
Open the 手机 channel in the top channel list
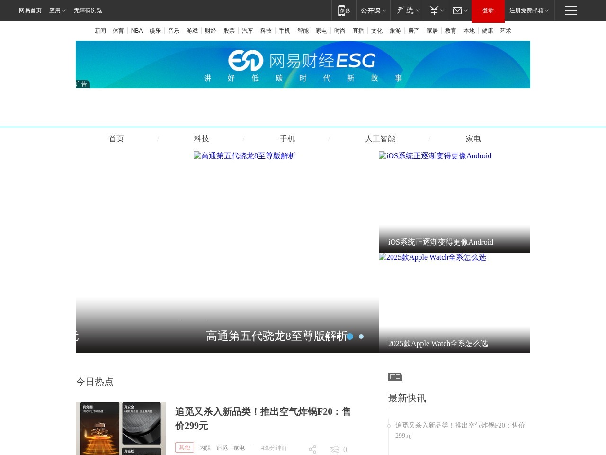click(x=285, y=31)
